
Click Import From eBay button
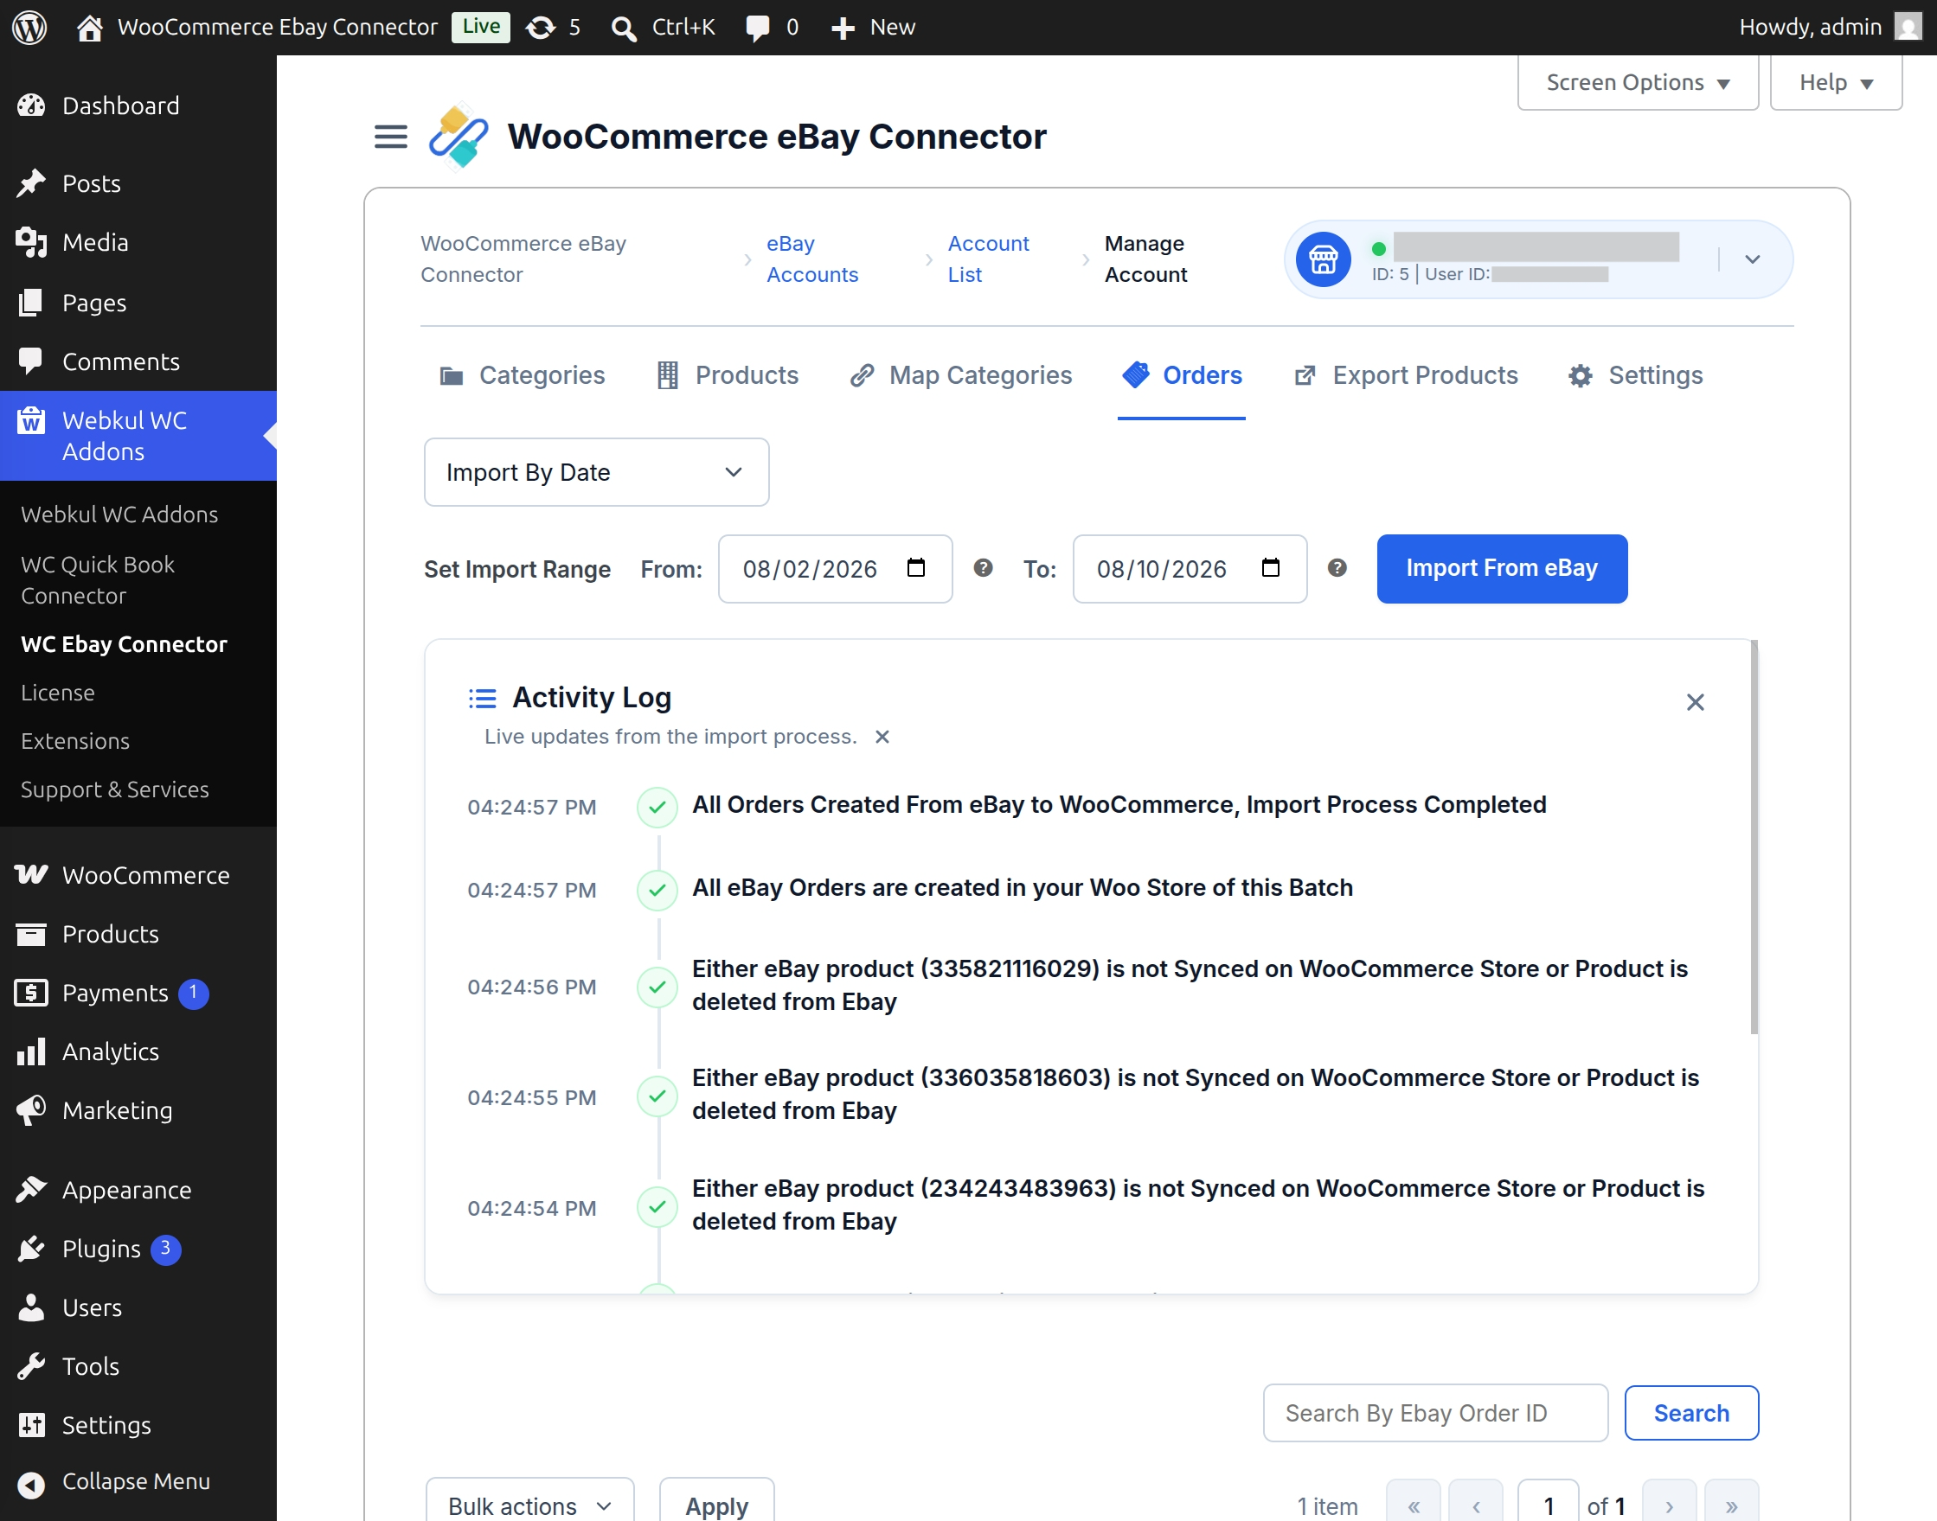click(x=1501, y=568)
